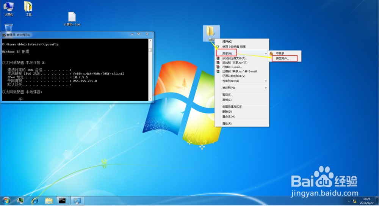Minimize the command prompt window
The image size is (379, 206).
click(132, 34)
